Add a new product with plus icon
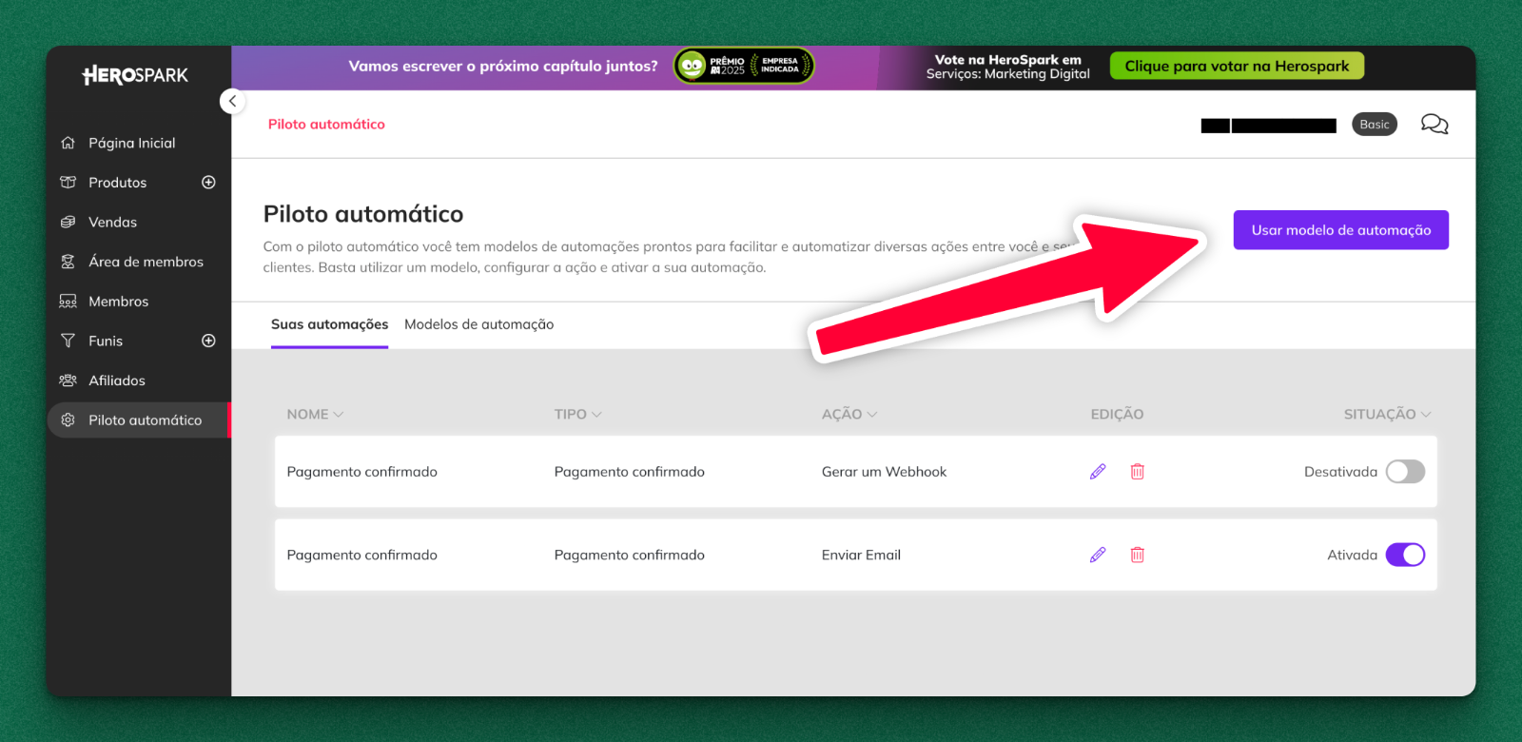Image resolution: width=1522 pixels, height=742 pixels. click(x=209, y=183)
